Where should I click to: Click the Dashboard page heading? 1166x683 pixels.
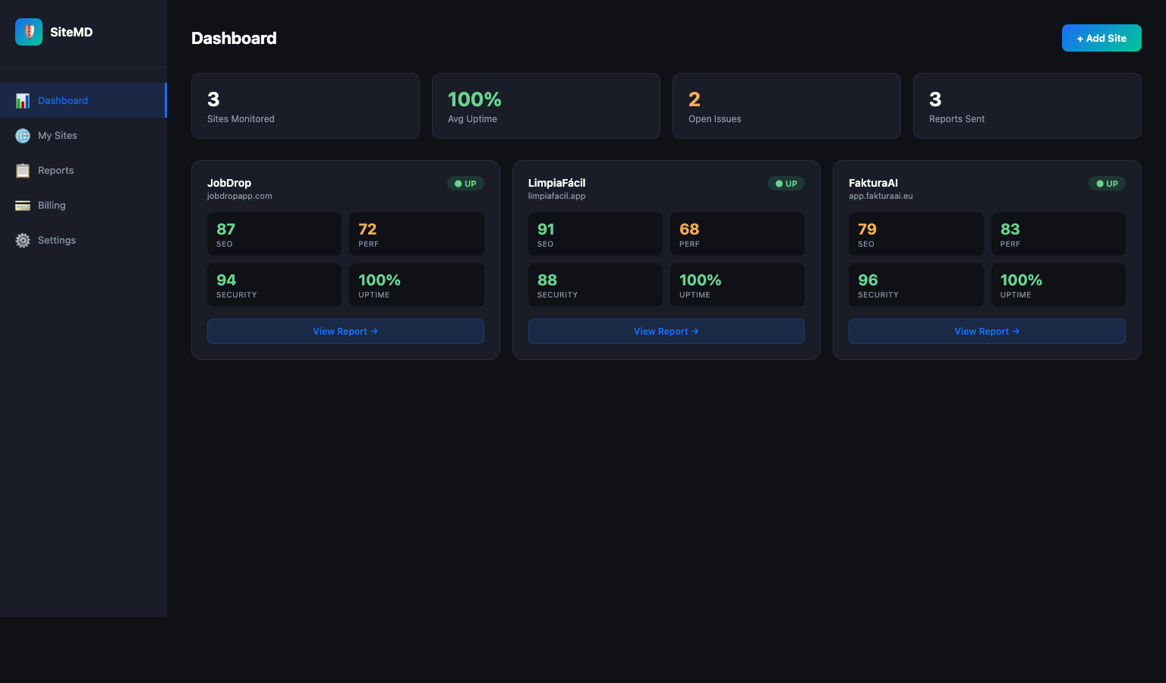(x=234, y=38)
